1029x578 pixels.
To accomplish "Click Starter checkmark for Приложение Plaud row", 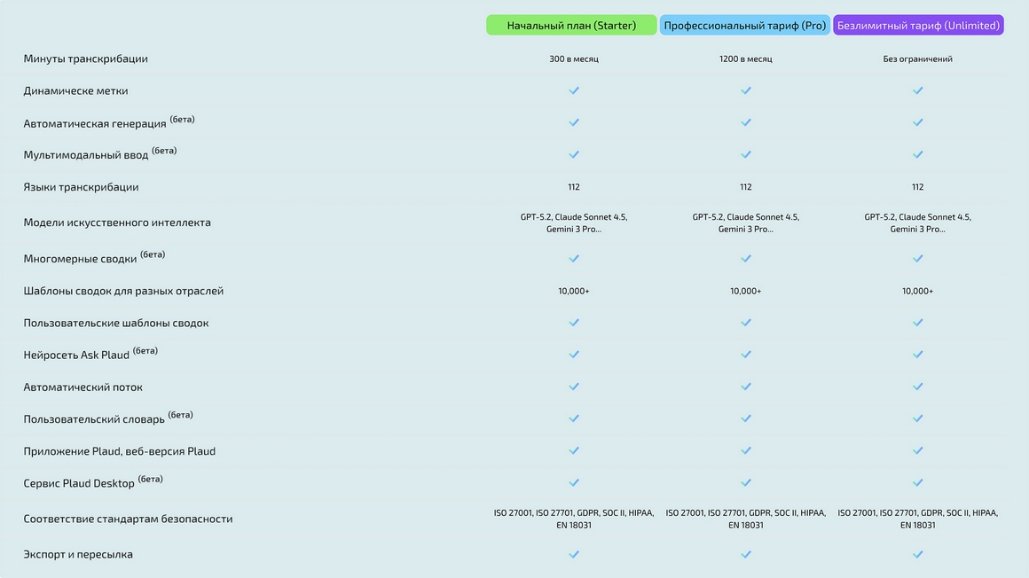I will tap(574, 450).
